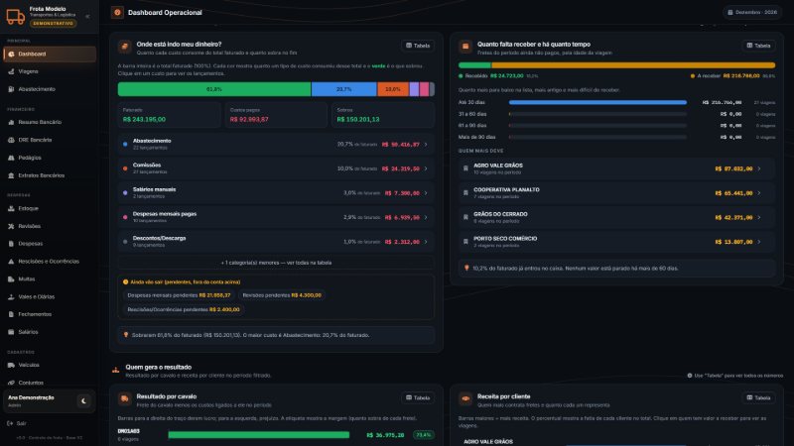Click the orange 10,0% segment of the cost bar
The image size is (794, 446).
click(x=393, y=89)
